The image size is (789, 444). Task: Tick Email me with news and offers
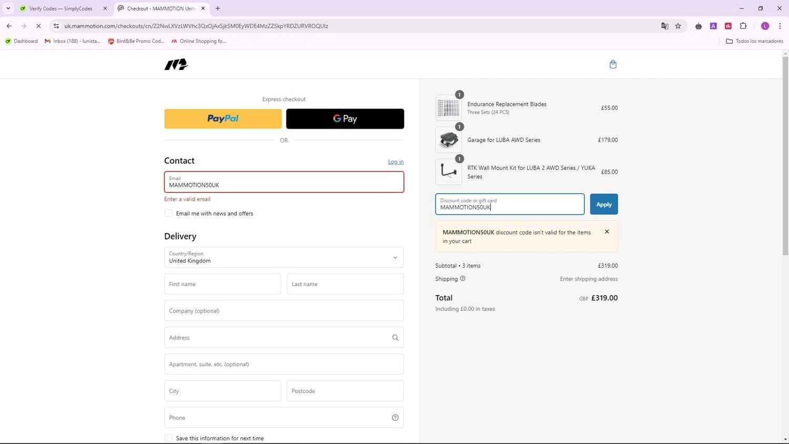(168, 213)
